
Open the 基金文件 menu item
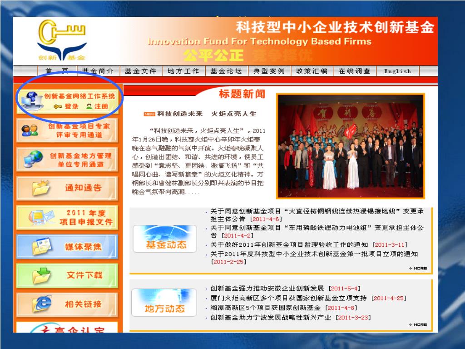click(141, 71)
